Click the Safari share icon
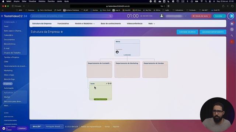236x132 pixels. click(223, 6)
